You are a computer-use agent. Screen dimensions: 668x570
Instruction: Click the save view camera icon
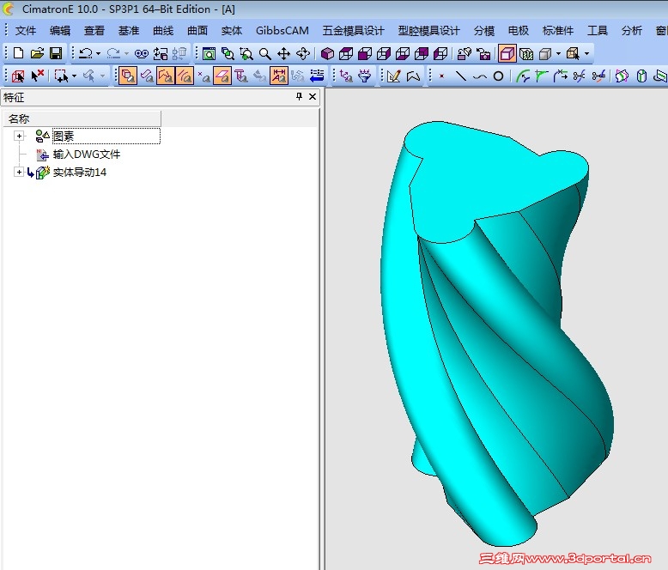(x=483, y=54)
